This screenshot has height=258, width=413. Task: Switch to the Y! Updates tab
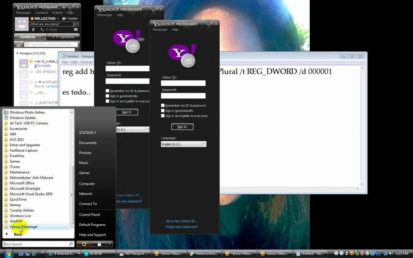tap(63, 37)
